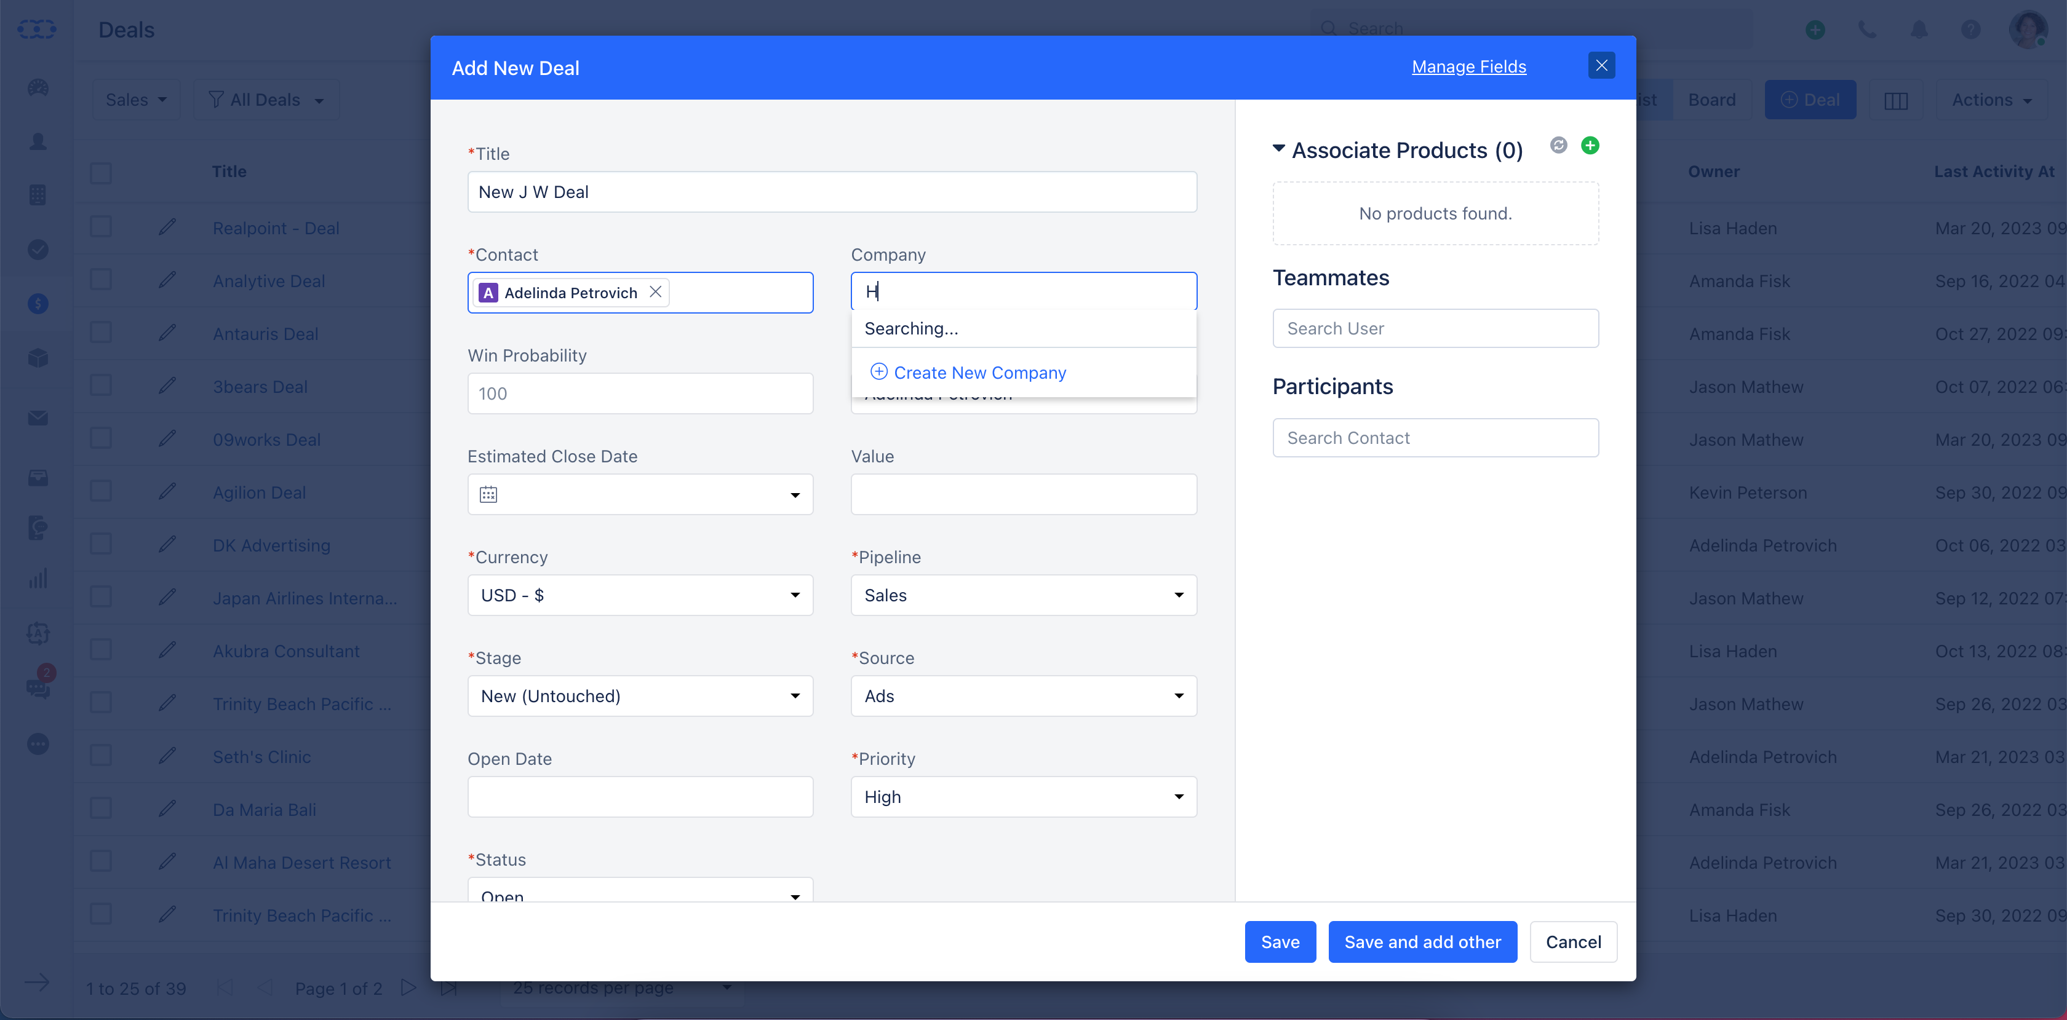
Task: Check the DK Advertising row checkbox
Action: pos(101,545)
